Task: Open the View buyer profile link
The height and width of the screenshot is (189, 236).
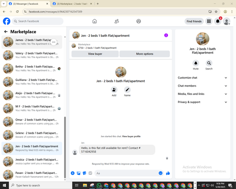Action: click(x=131, y=137)
